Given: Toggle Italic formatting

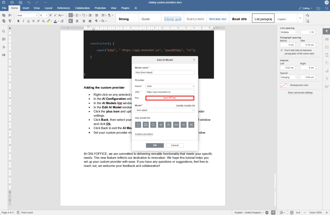Looking at the screenshot, I should pos(23,21).
